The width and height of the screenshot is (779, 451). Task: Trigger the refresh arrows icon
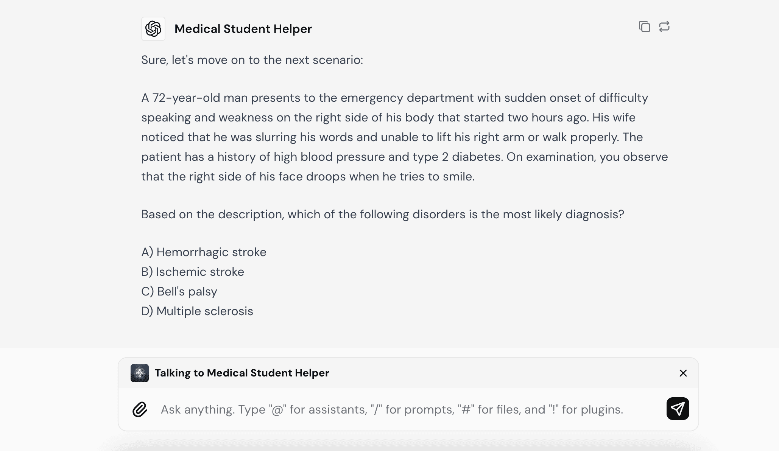point(665,26)
